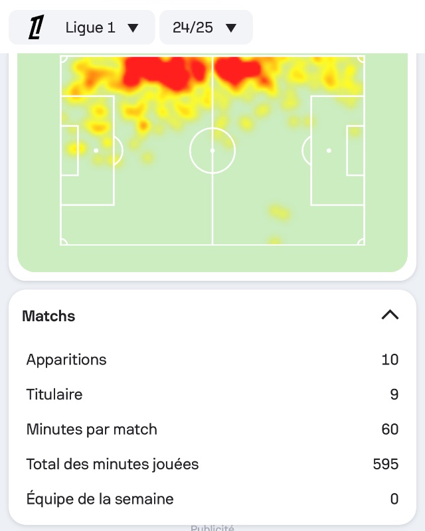This screenshot has width=425, height=531.
Task: Open the 24/25 season dropdown arrow
Action: (231, 28)
